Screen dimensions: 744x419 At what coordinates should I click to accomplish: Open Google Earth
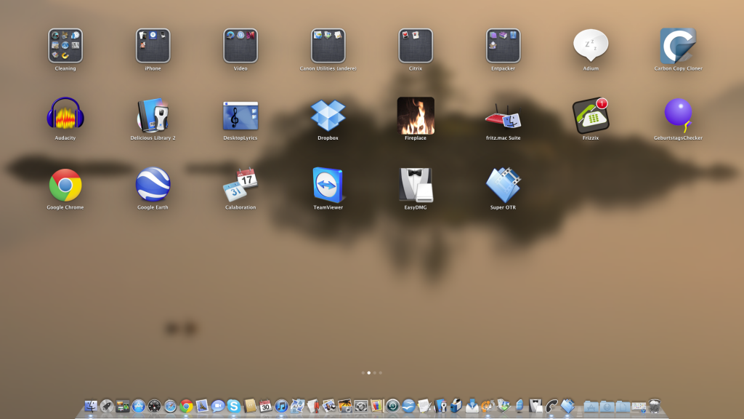(153, 185)
